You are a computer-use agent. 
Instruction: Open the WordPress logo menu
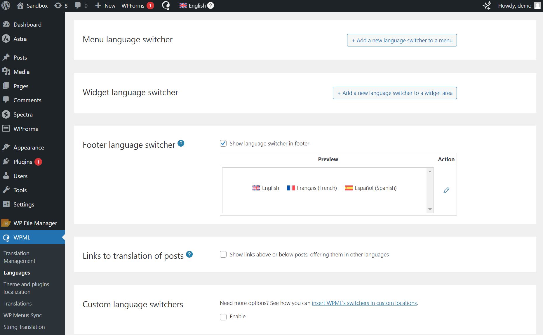pyautogui.click(x=6, y=6)
